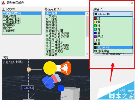This screenshot has width=135, height=100.
Task: Open 选择颜色... custom color picker
Action: (x=113, y=51)
